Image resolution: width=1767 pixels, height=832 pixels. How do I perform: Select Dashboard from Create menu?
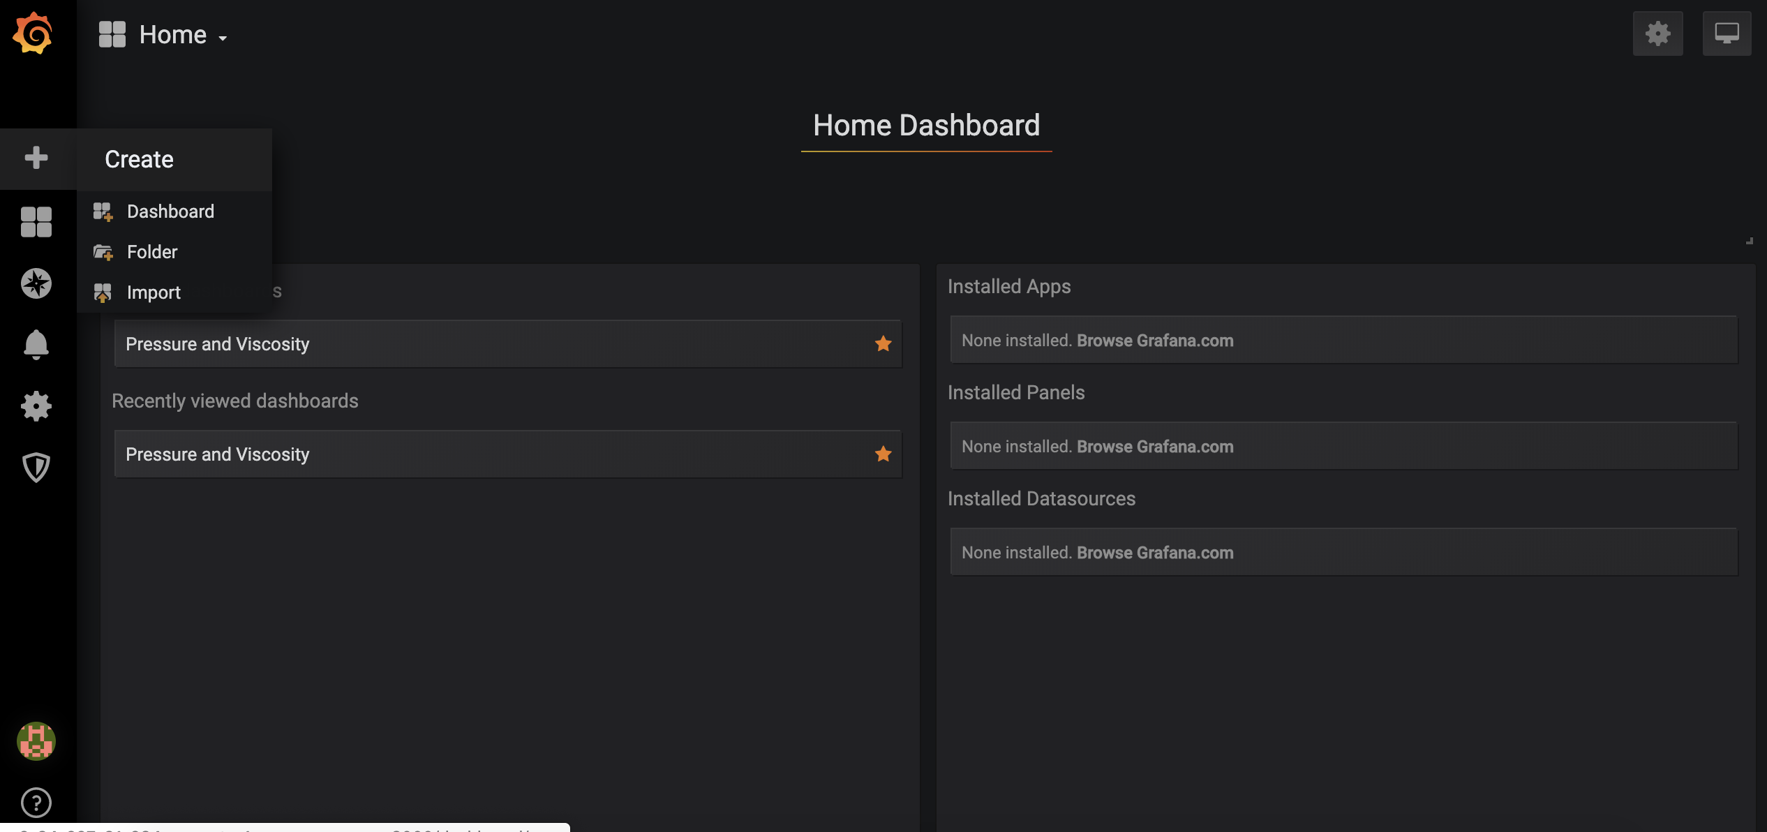coord(170,211)
